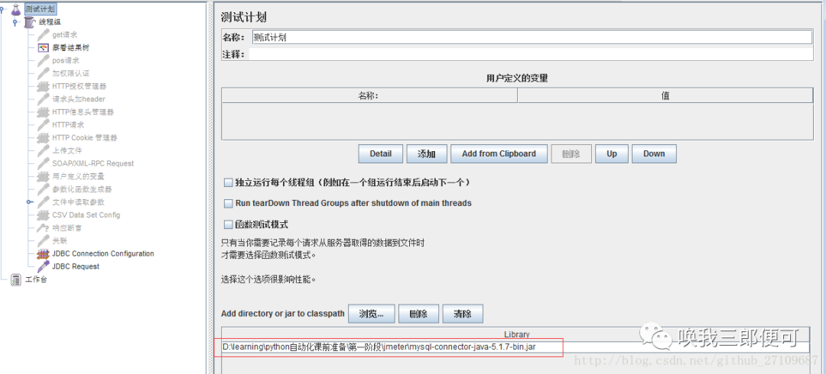
Task: Expand the 文件中读取参数 node
Action: 29,202
